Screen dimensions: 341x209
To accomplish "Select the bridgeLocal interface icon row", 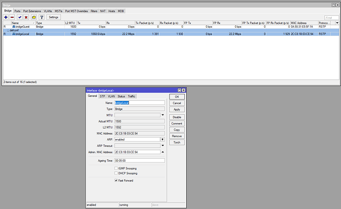I will pyautogui.click(x=14, y=34).
